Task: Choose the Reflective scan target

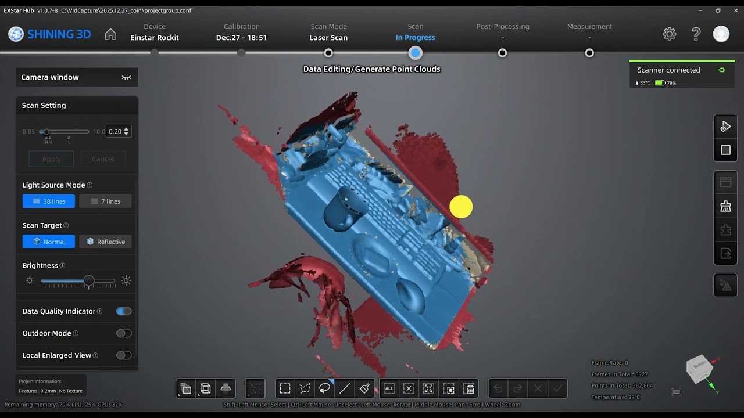Action: click(105, 242)
